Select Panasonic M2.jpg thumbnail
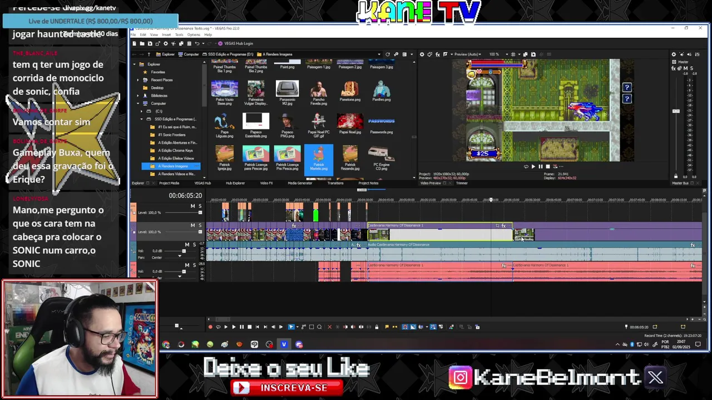Viewport: 712px width, 400px height. point(287,92)
